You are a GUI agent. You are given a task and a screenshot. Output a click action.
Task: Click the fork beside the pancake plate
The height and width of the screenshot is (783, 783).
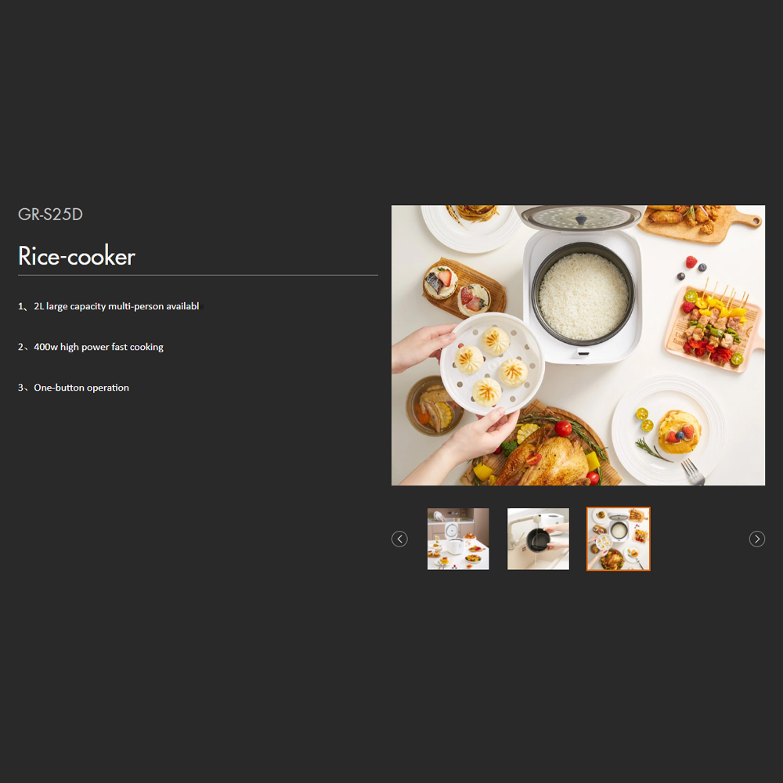click(693, 472)
